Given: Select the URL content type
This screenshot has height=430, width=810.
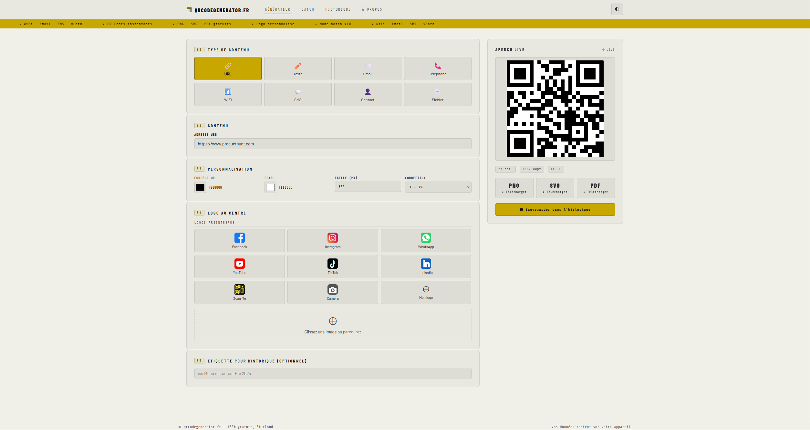Looking at the screenshot, I should pyautogui.click(x=228, y=68).
